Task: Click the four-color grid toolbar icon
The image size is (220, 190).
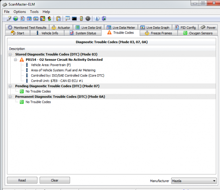Action: pos(43,18)
